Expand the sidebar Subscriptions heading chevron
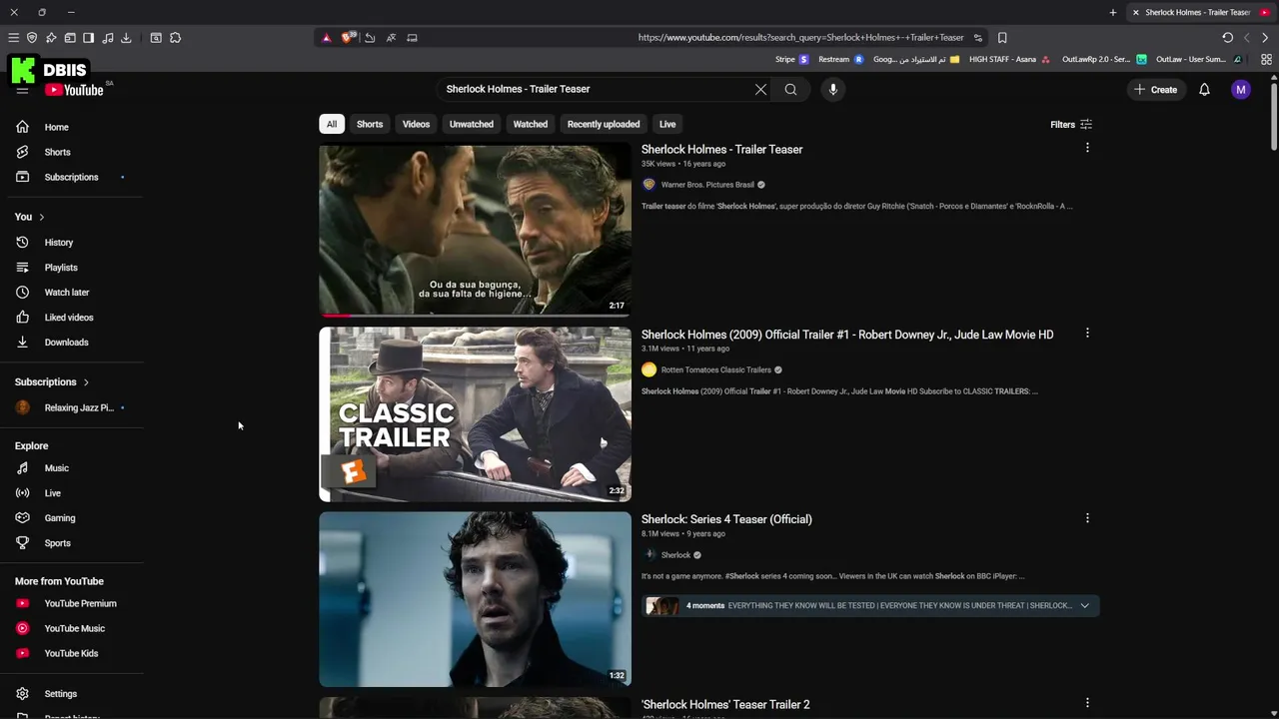The width and height of the screenshot is (1279, 719). click(86, 382)
